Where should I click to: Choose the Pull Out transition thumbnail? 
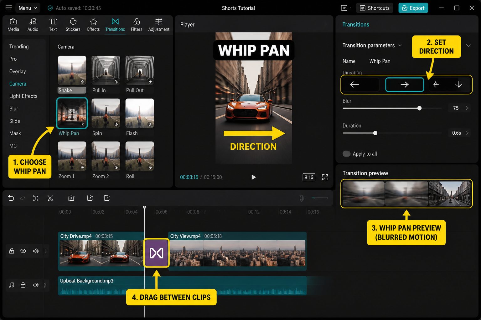point(140,70)
